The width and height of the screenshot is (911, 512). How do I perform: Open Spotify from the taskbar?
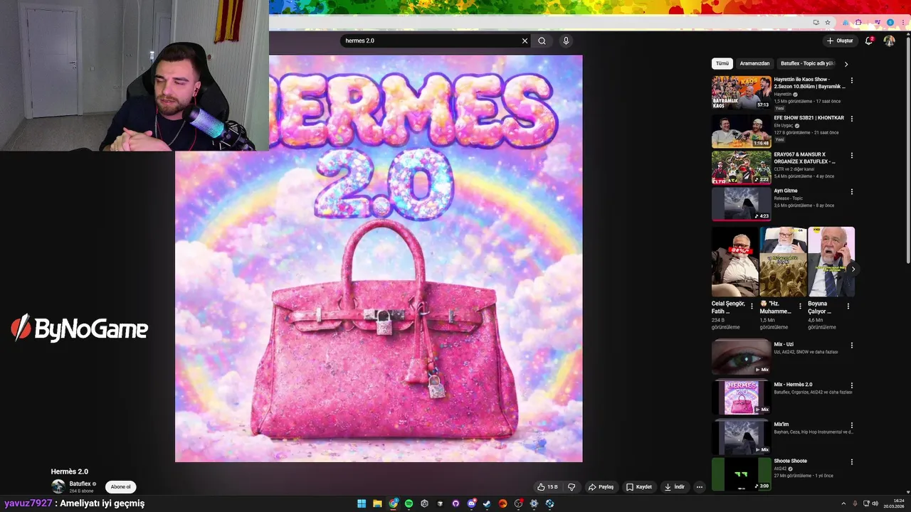[x=409, y=503]
